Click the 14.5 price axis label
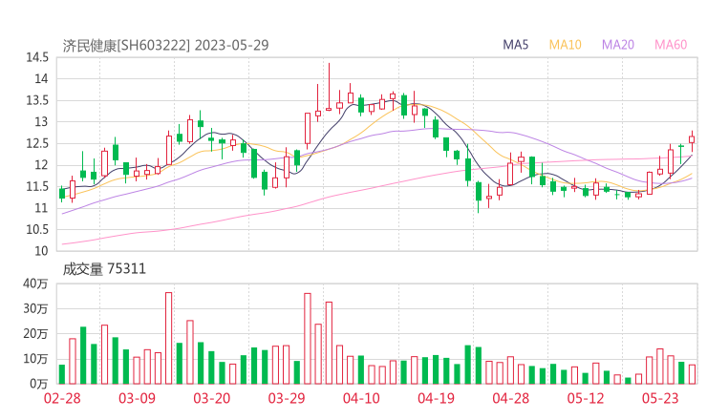 point(37,57)
